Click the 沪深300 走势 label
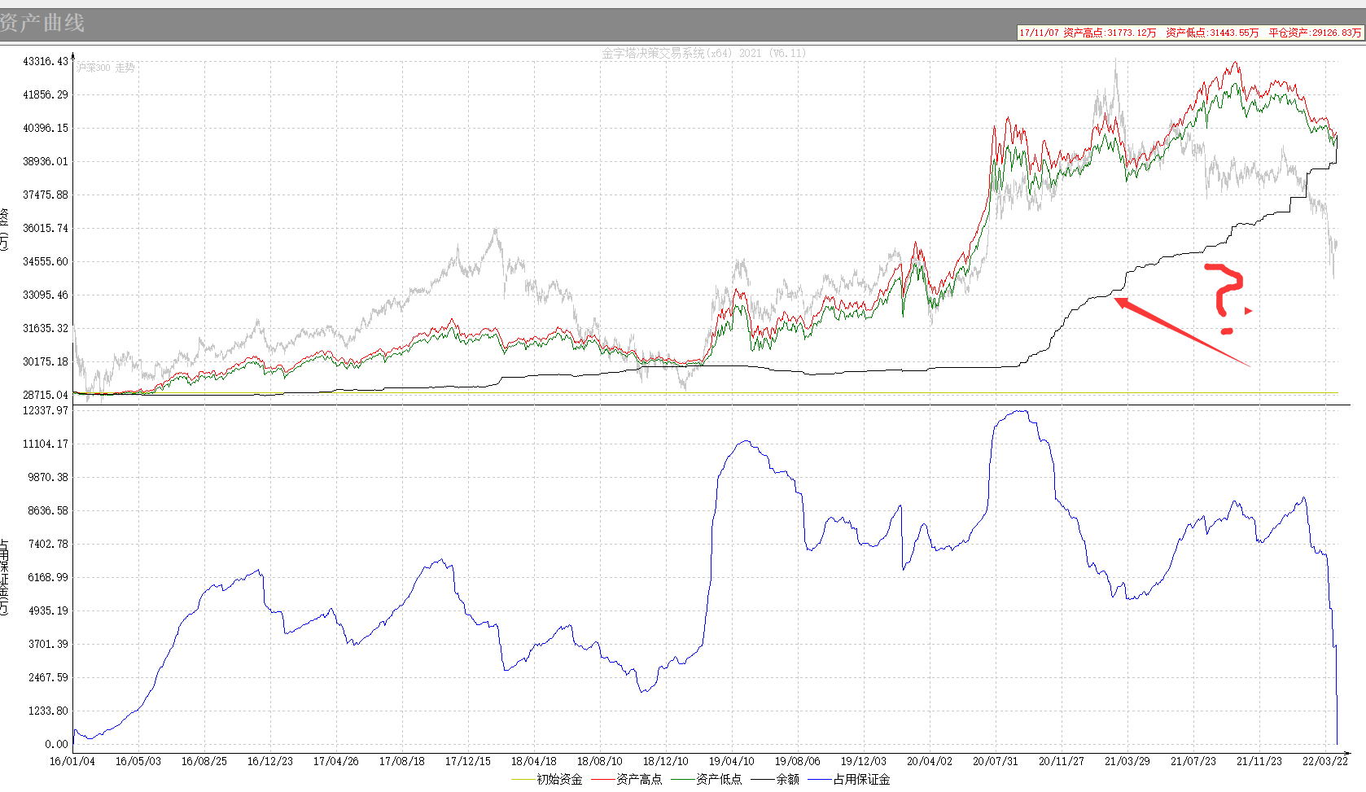Viewport: 1366px width, 792px height. coord(106,68)
